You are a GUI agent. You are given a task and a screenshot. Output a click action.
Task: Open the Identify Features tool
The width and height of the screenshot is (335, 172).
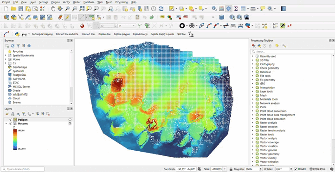pyautogui.click(x=214, y=9)
